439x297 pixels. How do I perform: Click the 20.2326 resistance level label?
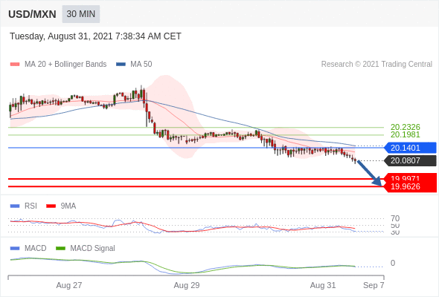[405, 127]
